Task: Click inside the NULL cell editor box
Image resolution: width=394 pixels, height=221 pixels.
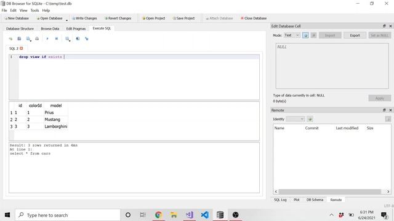Action: tap(332, 66)
